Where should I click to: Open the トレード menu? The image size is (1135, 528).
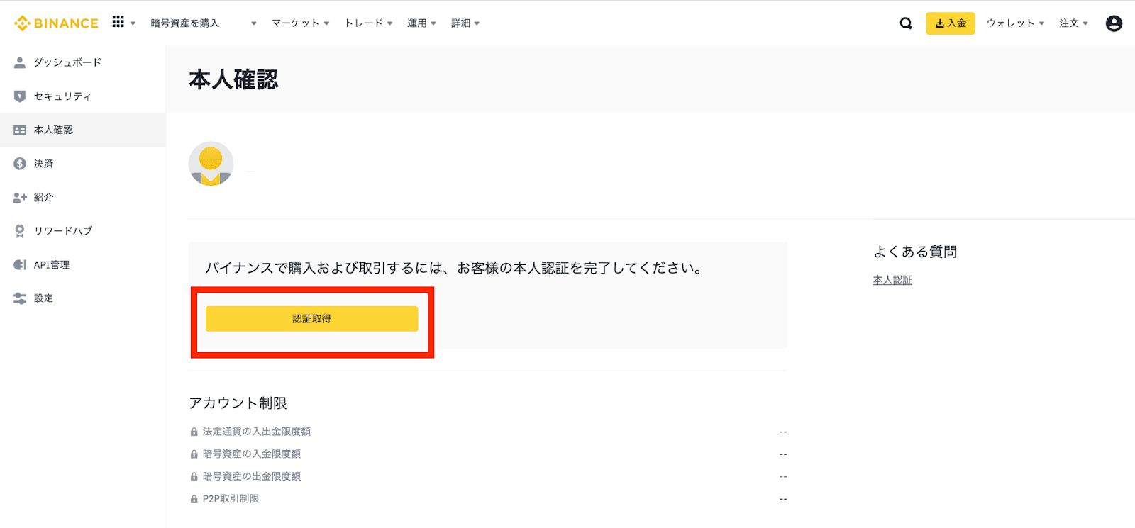368,23
